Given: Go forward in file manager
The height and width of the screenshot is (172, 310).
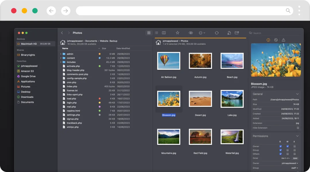Looking at the screenshot, I should 69,33.
